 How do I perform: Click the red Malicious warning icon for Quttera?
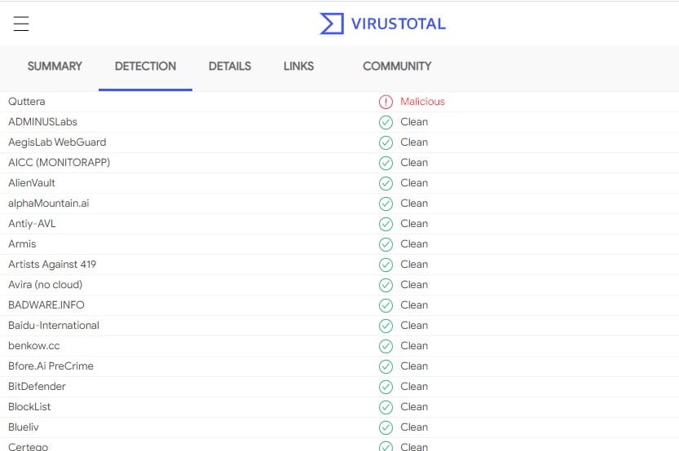(x=386, y=102)
